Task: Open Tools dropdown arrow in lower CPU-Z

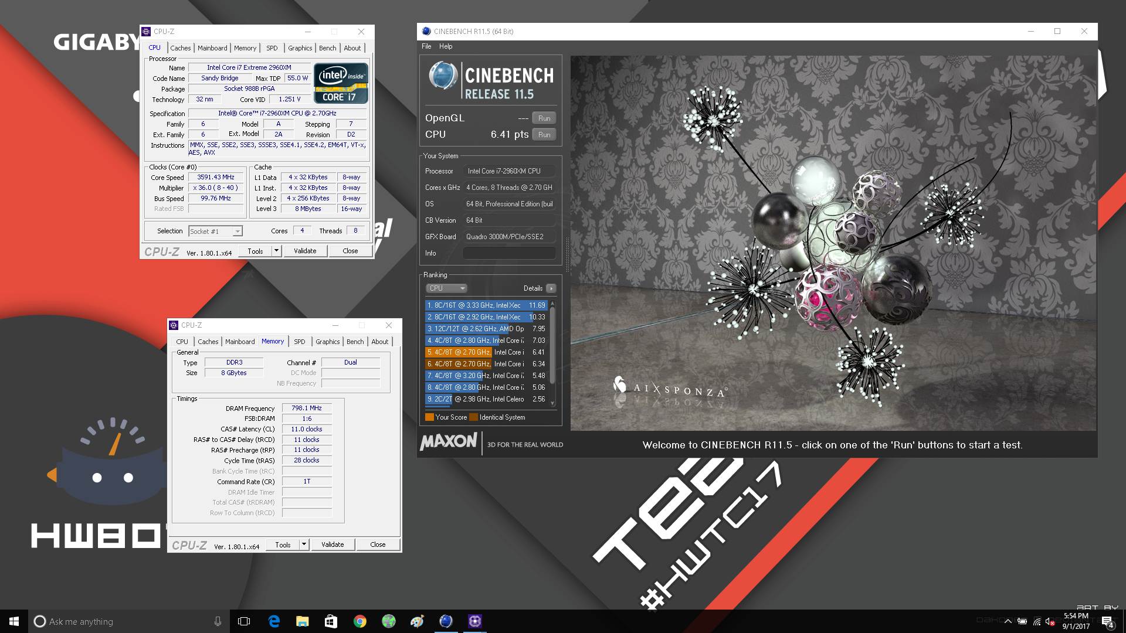Action: coord(304,544)
